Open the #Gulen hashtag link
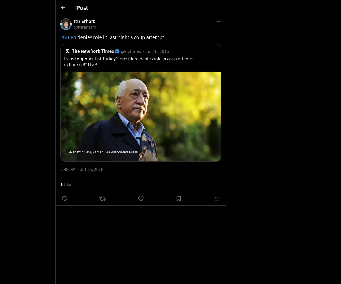This screenshot has width=341, height=284. pyautogui.click(x=68, y=37)
